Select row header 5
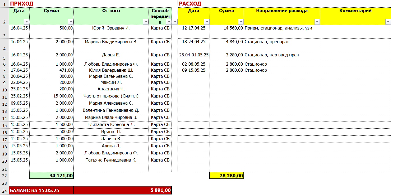This screenshot has width=393, height=195. pos(4,56)
